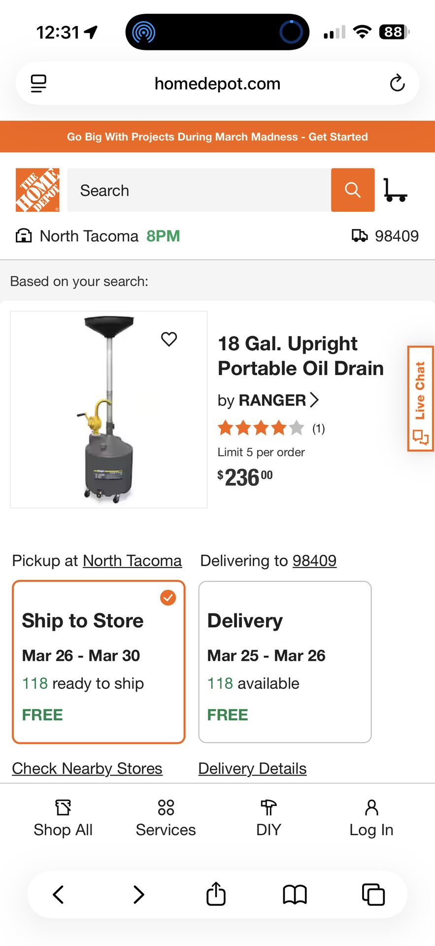
Task: Choose the Delivery fulfillment option
Action: (x=285, y=662)
